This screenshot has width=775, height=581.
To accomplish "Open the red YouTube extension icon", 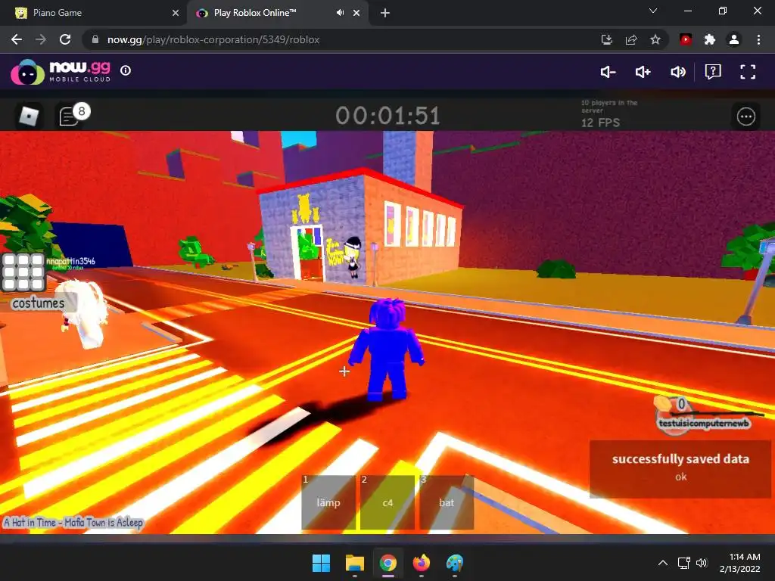I will 685,39.
